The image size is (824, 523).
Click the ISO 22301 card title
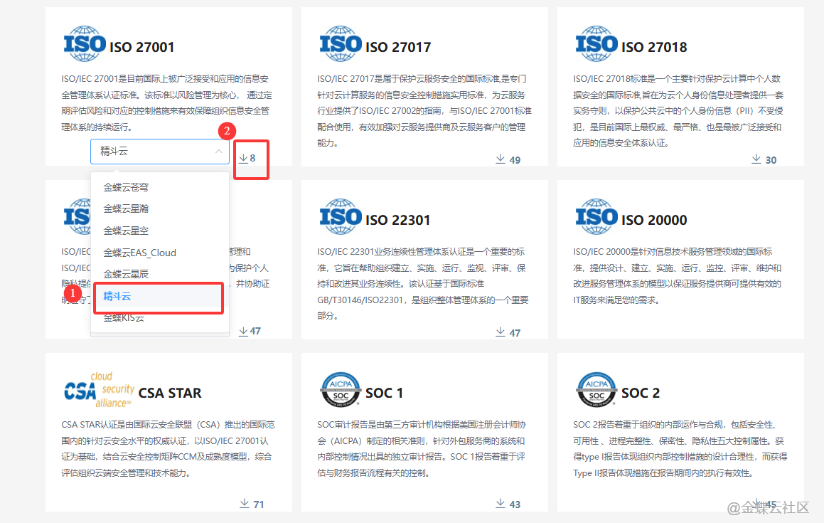398,220
